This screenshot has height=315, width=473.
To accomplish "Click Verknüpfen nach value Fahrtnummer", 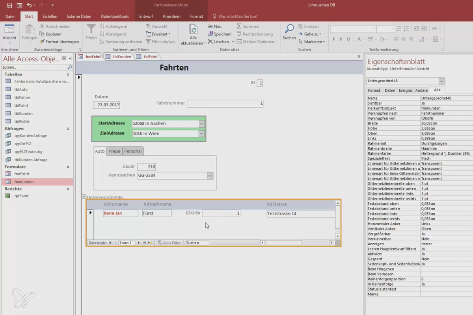I will [446, 113].
